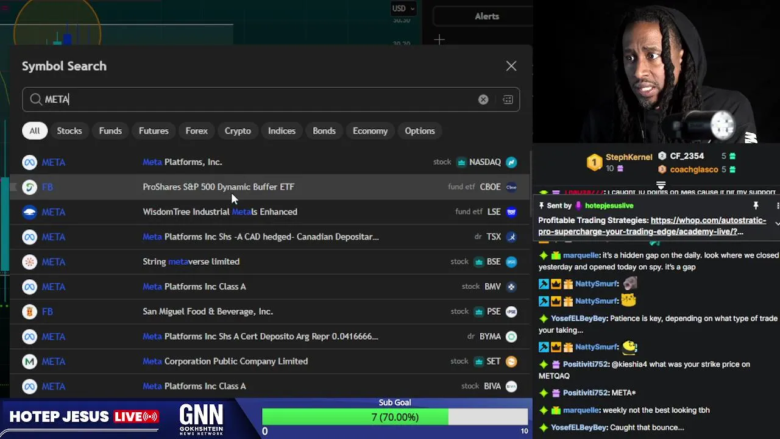This screenshot has height=439, width=780.
Task: Click the BIVA exchange icon
Action: click(511, 386)
